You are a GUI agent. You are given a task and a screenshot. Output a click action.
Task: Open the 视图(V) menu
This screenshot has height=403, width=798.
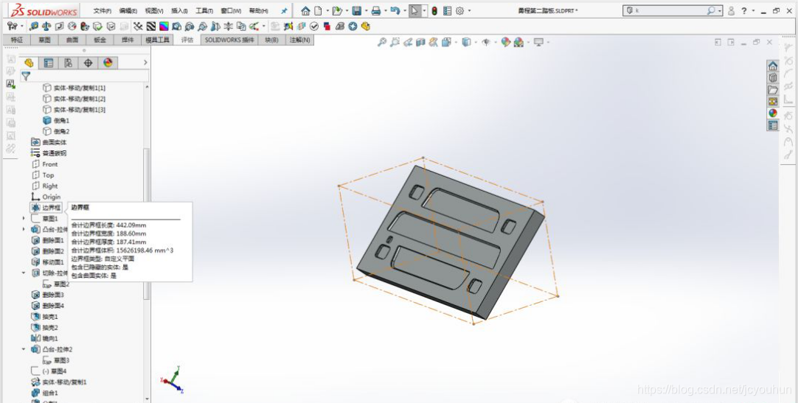coord(154,10)
